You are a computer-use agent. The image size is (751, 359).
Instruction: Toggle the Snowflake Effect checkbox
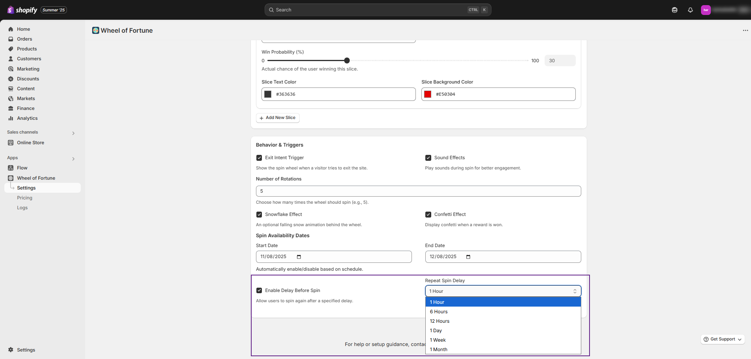coord(259,214)
